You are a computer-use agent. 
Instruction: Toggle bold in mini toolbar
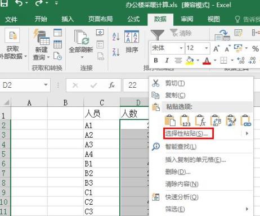pyautogui.click(x=156, y=60)
